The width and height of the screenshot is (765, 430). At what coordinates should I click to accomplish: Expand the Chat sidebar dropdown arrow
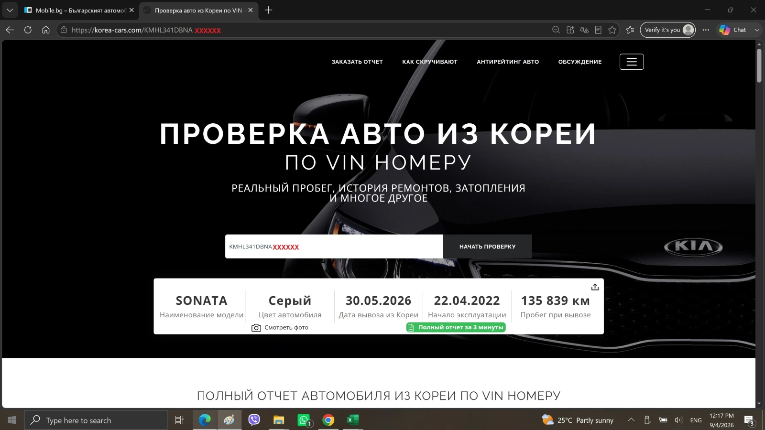[757, 30]
